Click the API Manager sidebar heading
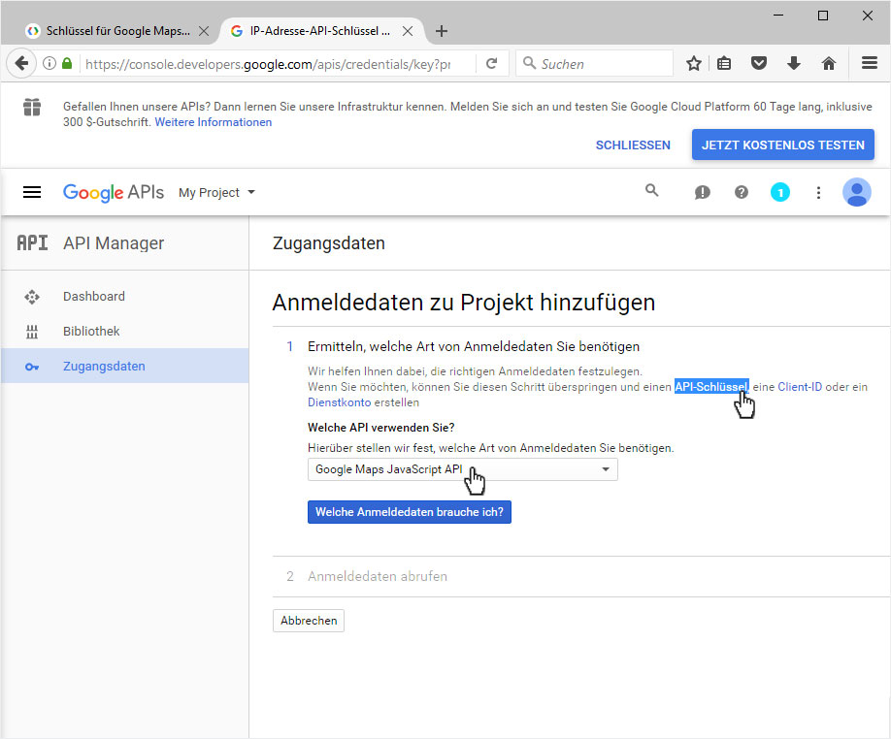Viewport: 891px width, 739px height. pyautogui.click(x=114, y=242)
